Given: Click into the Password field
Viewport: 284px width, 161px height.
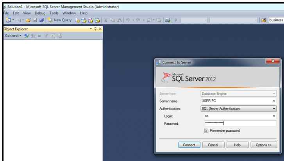Looking at the screenshot, I should click(x=240, y=124).
